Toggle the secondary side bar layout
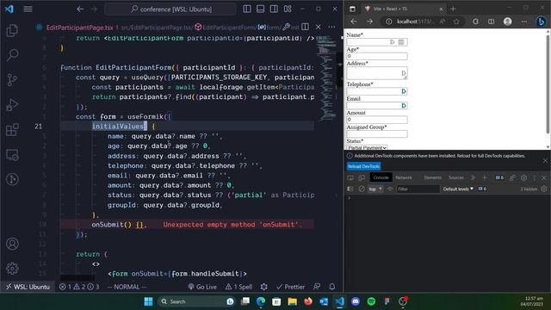Viewport: 551px width, 310px height. click(274, 9)
